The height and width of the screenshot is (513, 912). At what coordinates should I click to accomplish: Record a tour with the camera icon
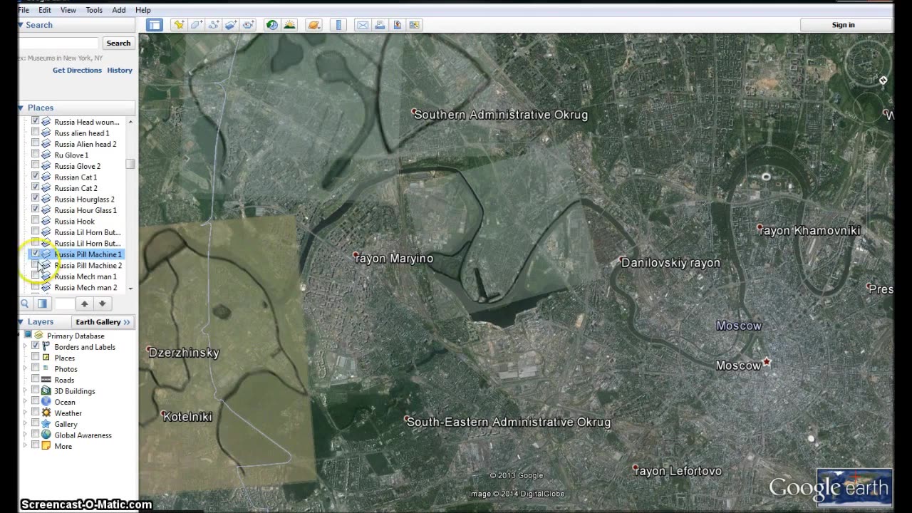[248, 25]
